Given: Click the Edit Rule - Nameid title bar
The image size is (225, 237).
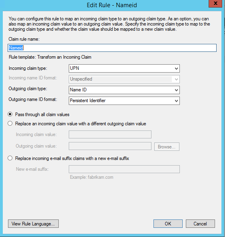Looking at the screenshot, I should click(x=112, y=5).
